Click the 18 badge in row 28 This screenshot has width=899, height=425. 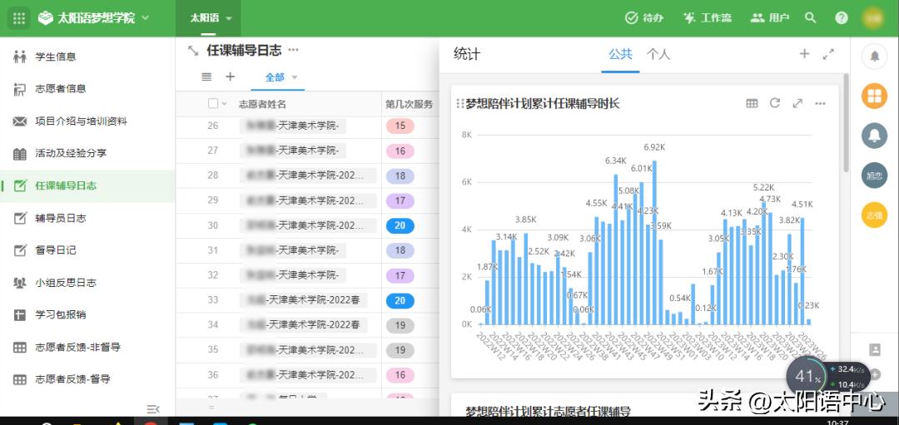point(400,175)
